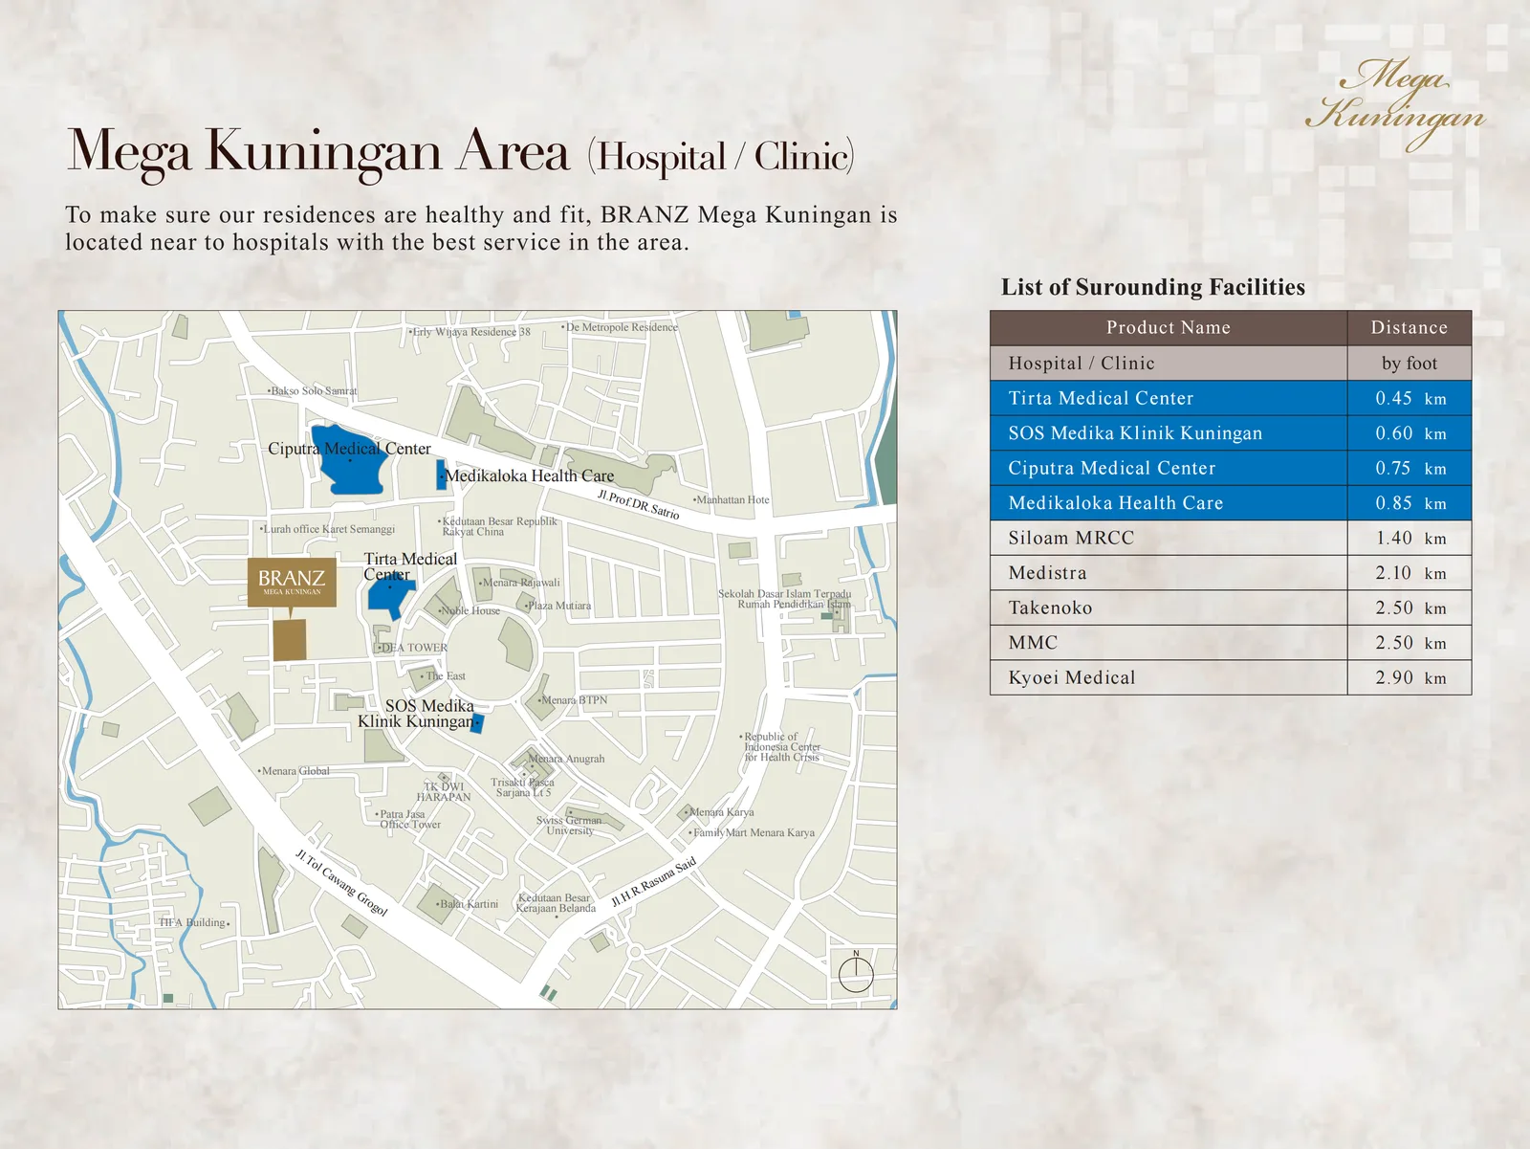Click the Lurah office Karet Semanggi label
Screen dimensions: 1530x1149
point(327,529)
